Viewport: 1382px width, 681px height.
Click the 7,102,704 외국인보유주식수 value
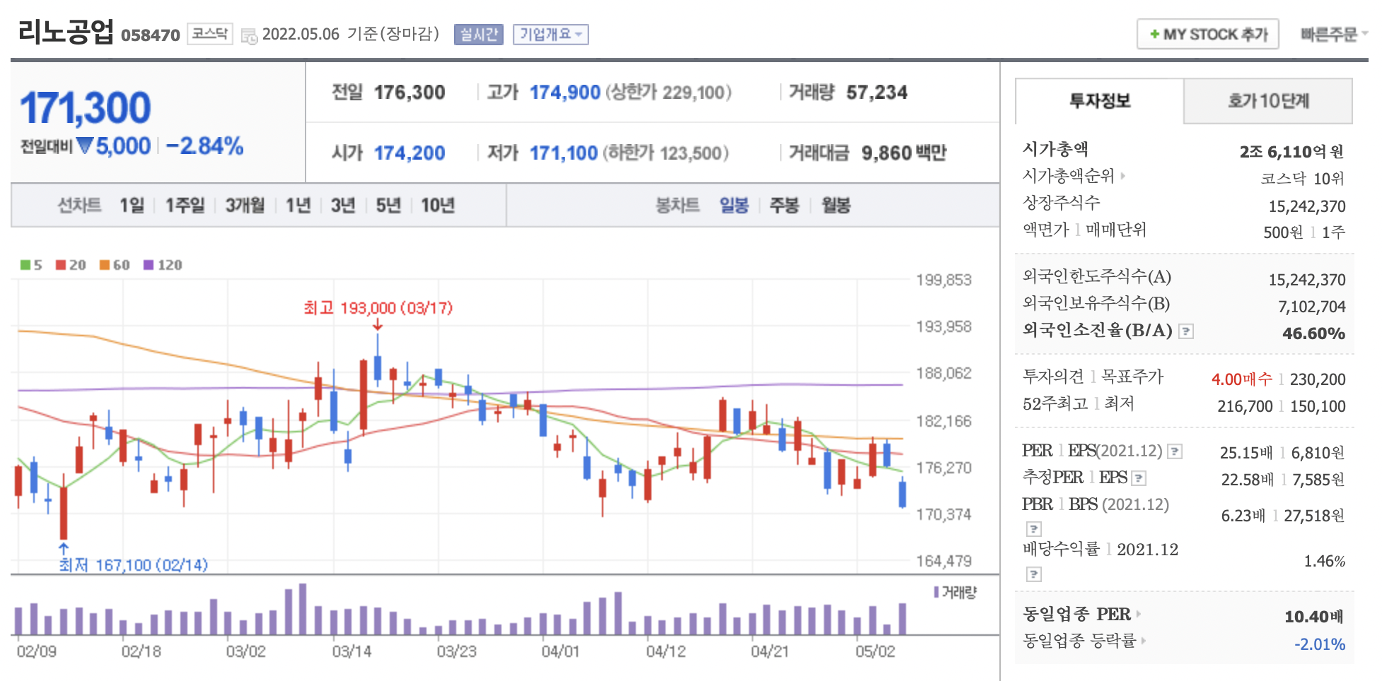1312,307
